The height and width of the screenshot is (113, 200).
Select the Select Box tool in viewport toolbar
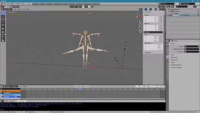[x=3, y=13]
